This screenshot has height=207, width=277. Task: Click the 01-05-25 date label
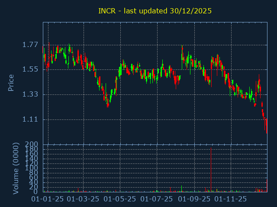tap(120, 199)
